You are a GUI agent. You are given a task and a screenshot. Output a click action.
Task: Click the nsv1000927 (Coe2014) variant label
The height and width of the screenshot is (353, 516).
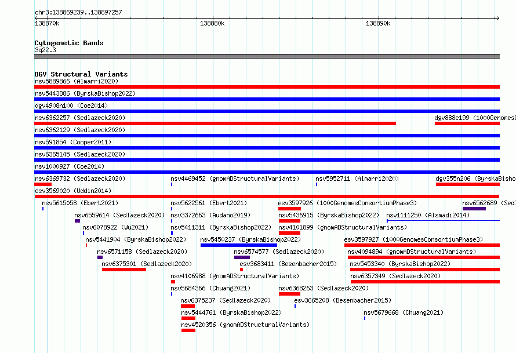point(70,166)
